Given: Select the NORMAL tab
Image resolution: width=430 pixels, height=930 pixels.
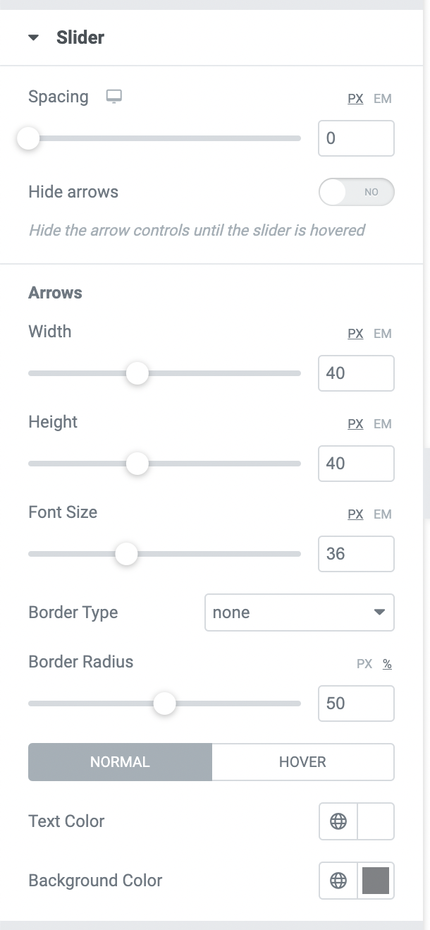Looking at the screenshot, I should click(x=120, y=762).
